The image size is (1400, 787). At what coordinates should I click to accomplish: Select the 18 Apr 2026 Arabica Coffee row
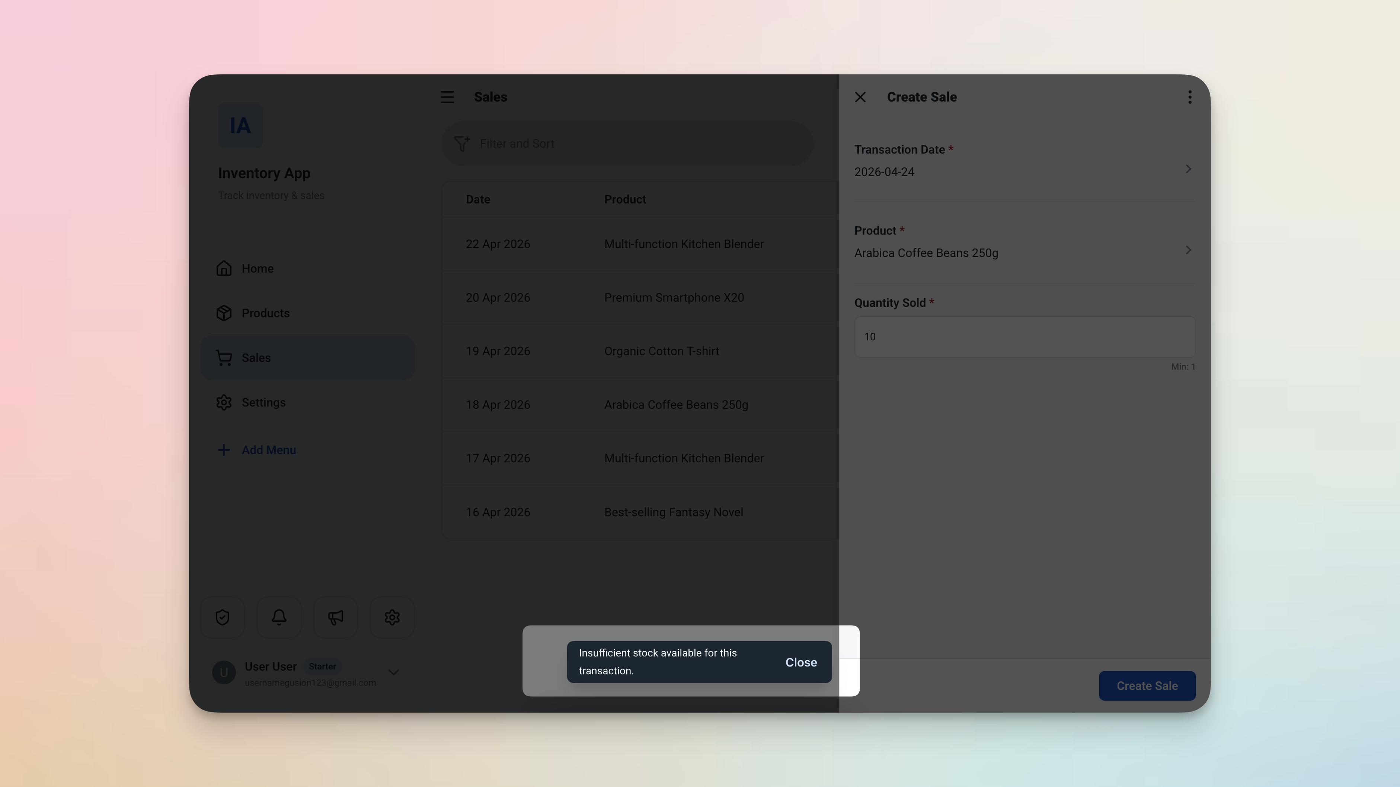640,405
